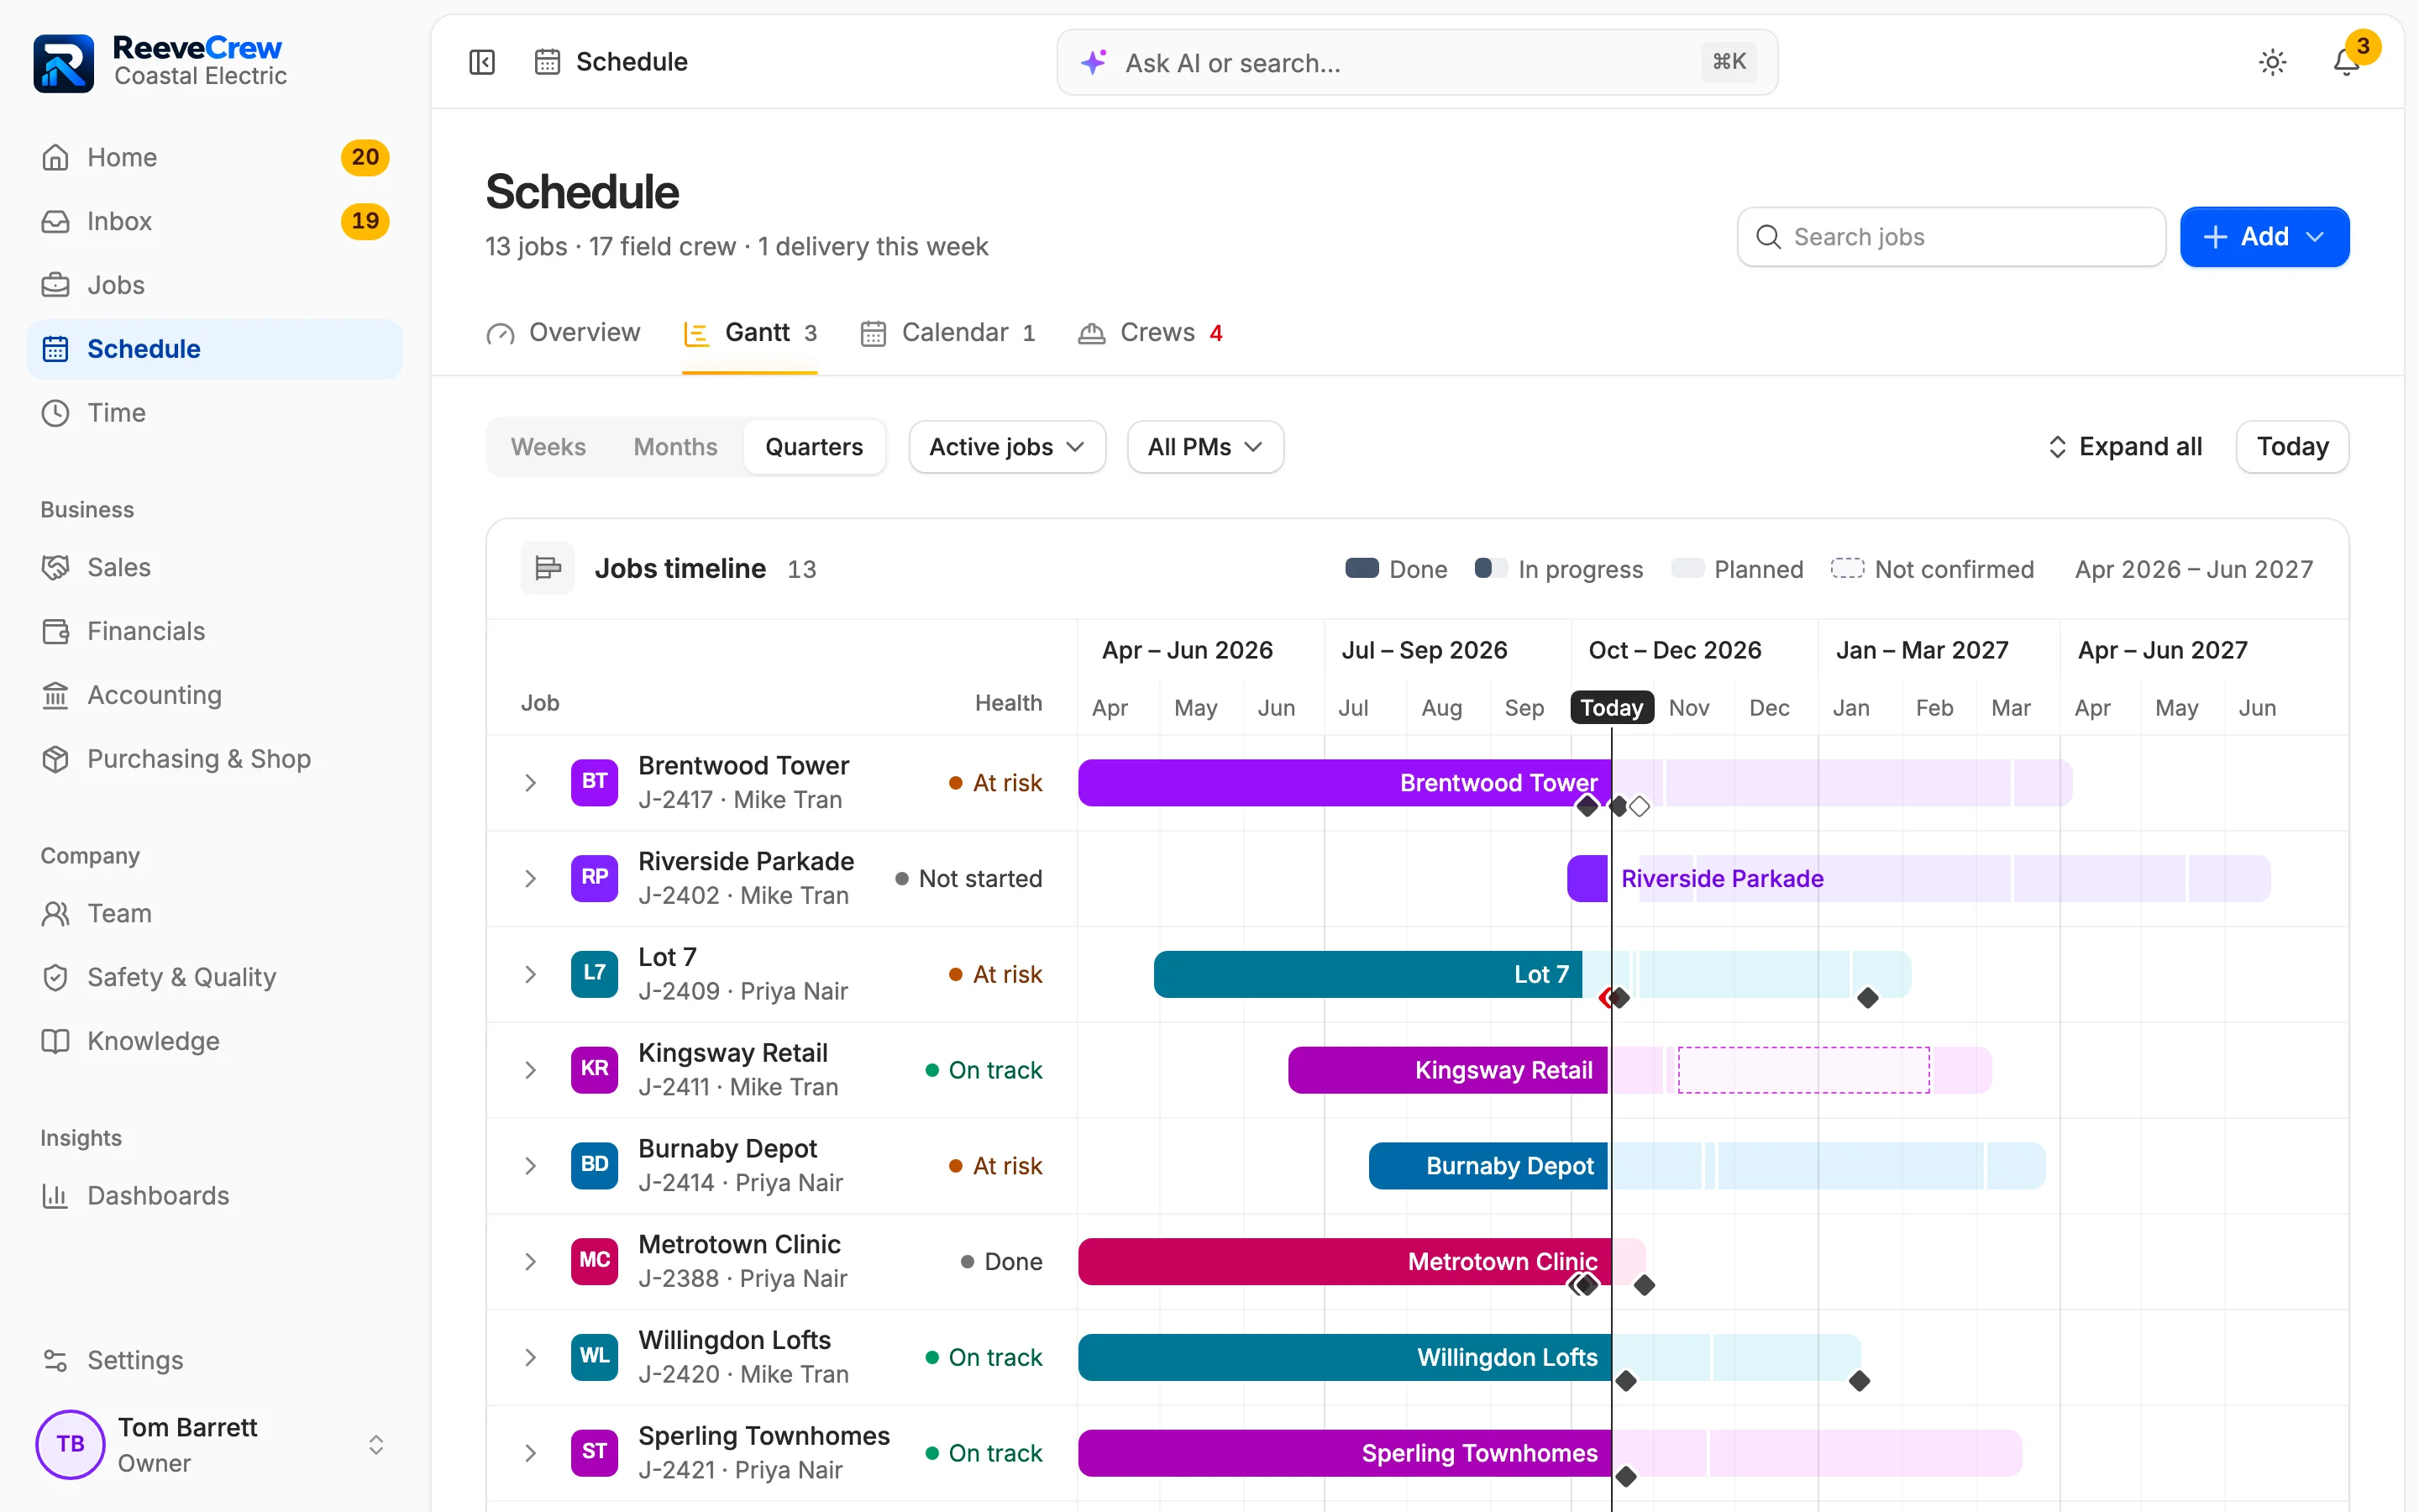Switch to the Overview tab

click(x=564, y=333)
